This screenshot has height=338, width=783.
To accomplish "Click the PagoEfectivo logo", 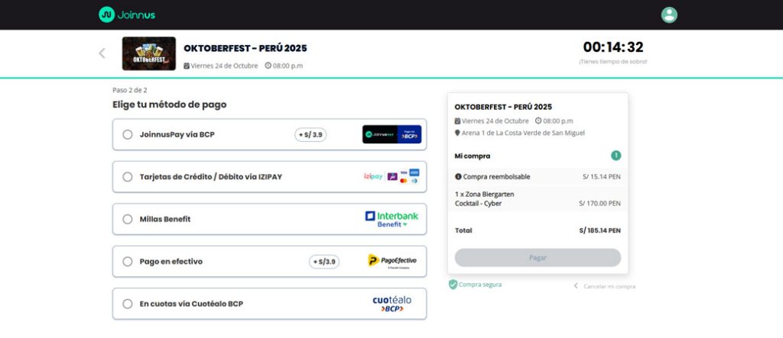I will pos(392,261).
